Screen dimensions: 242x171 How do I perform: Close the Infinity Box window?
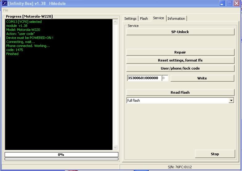click(x=237, y=3)
